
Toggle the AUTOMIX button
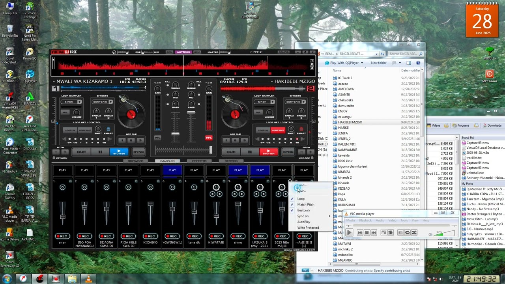(x=183, y=52)
